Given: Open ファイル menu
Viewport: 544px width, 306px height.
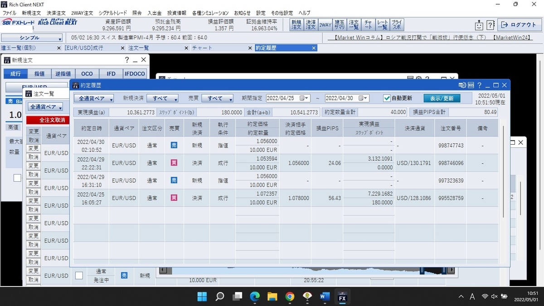Looking at the screenshot, I should coord(9,13).
